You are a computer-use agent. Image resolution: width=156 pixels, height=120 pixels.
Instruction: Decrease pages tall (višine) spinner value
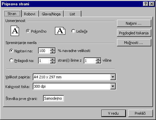tap(98, 62)
